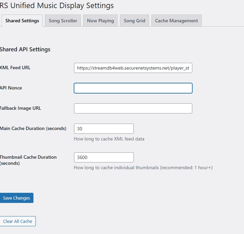The image size is (244, 234).
Task: Click the Fallback Image URL field
Action: tap(133, 108)
